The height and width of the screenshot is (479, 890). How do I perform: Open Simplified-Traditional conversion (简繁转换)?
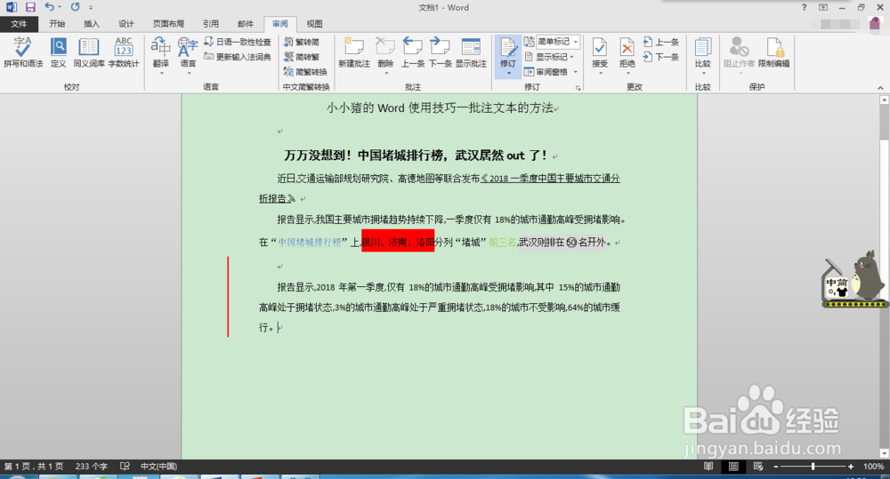coord(305,71)
